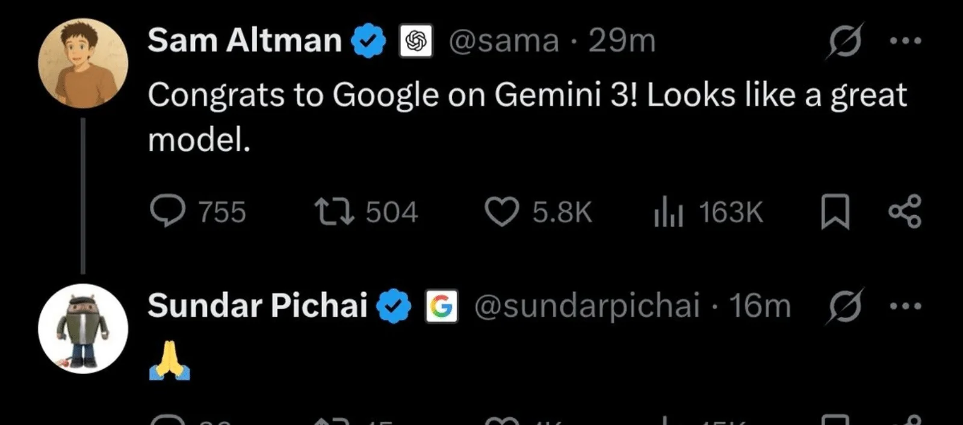Click Sam Altman's blue verified checkmark
The height and width of the screenshot is (425, 963).
pos(368,41)
